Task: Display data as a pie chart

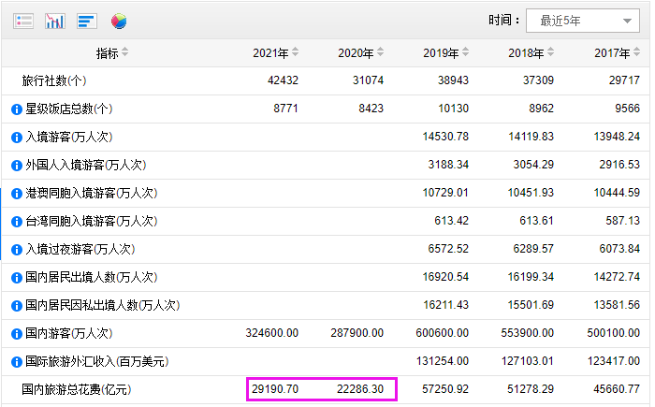Action: 118,21
